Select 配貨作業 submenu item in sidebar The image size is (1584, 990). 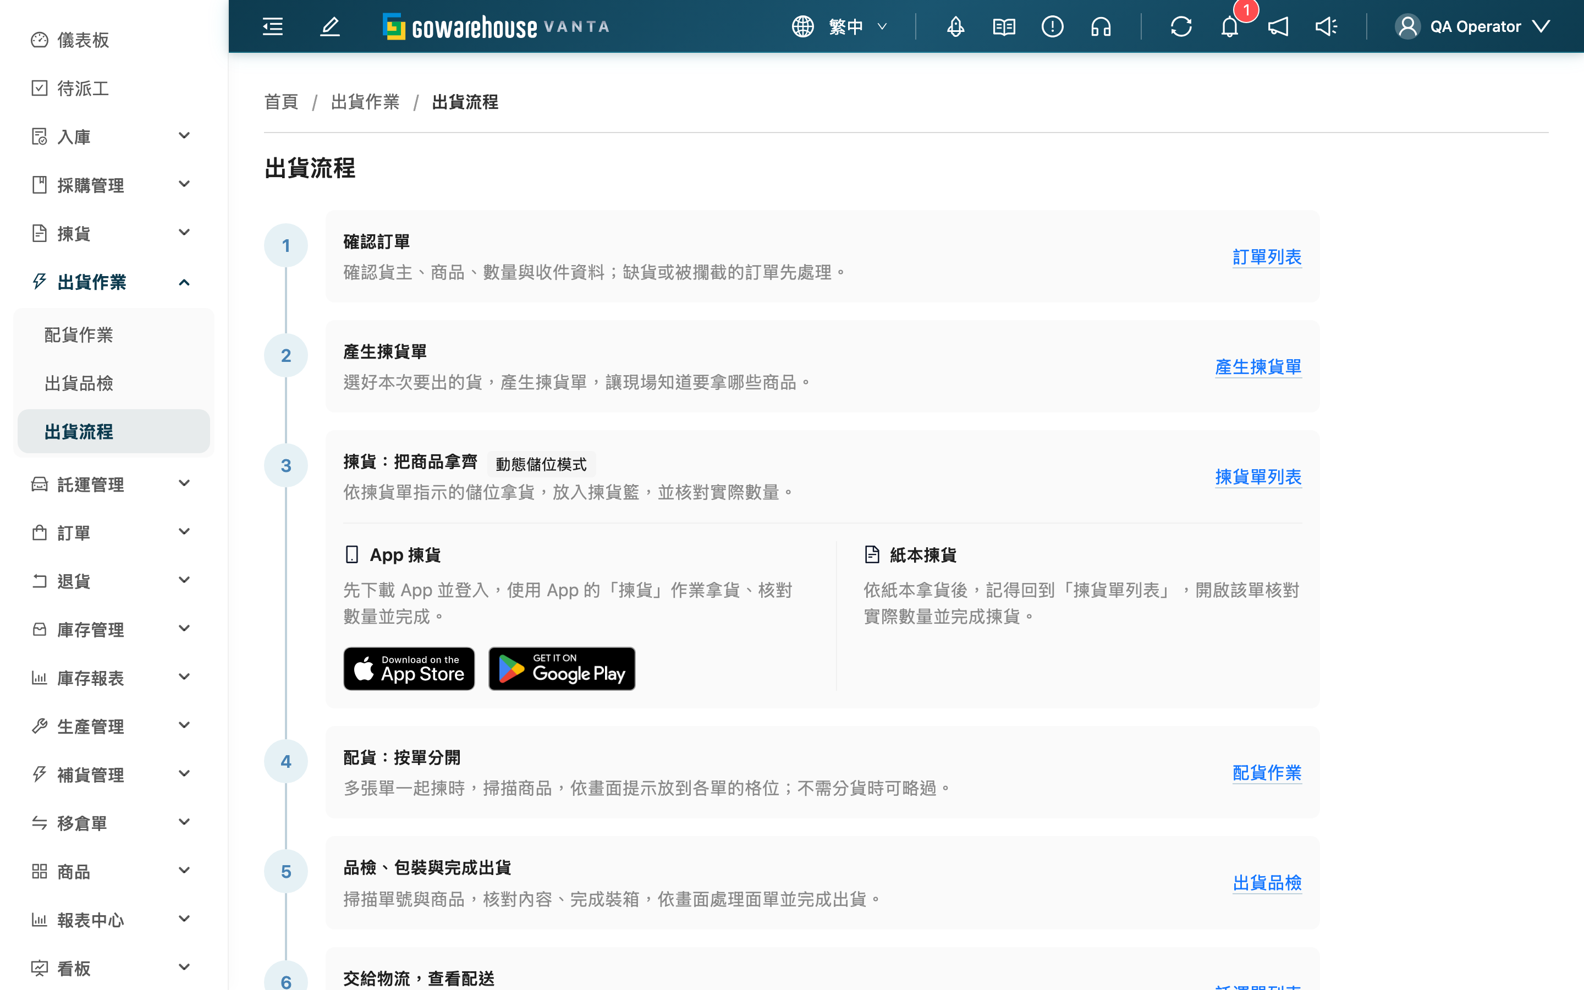pyautogui.click(x=114, y=334)
